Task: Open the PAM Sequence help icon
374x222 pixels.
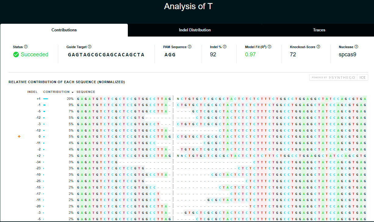Action: (190, 47)
